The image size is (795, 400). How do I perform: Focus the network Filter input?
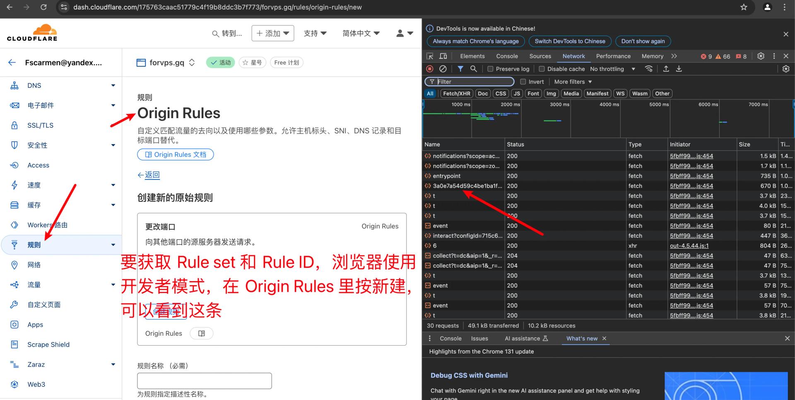point(470,82)
